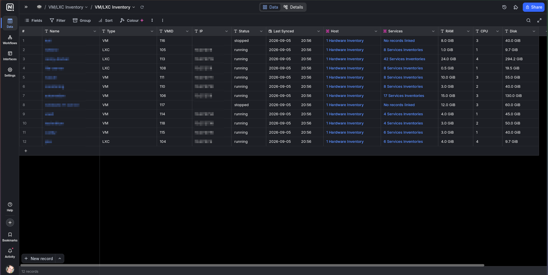This screenshot has height=275, width=548.
Task: Open the base cube icon in breadcrumb
Action: click(39, 7)
